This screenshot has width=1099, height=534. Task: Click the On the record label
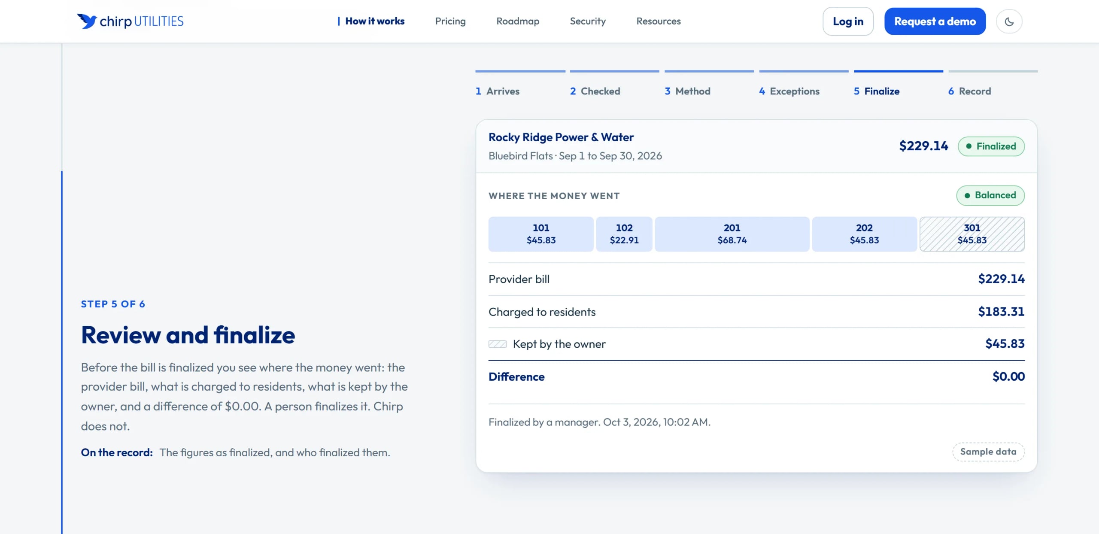(117, 452)
